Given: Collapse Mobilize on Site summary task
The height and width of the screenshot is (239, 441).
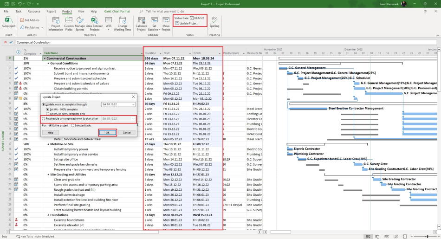Looking at the screenshot, I should pos(48,144).
